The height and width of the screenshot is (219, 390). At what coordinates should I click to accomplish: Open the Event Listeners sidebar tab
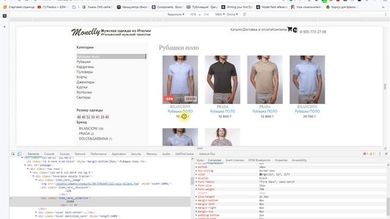[235, 161]
